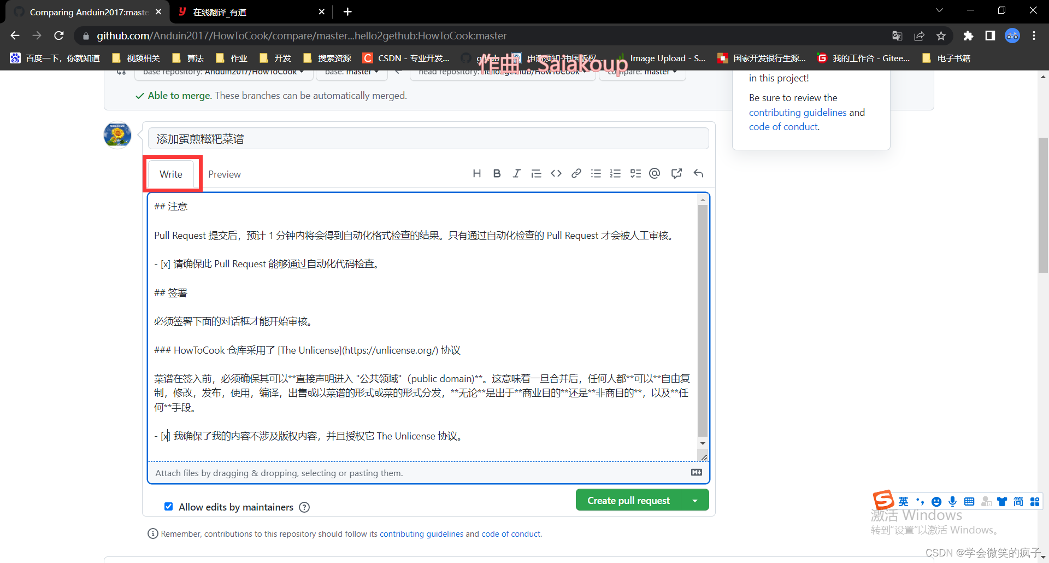Toggle Allow edits by maintainers checkbox
This screenshot has height=563, width=1049.
pos(169,507)
